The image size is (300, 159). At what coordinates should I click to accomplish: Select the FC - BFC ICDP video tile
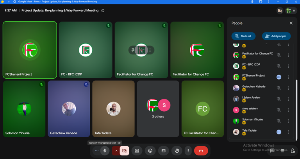coord(86,50)
